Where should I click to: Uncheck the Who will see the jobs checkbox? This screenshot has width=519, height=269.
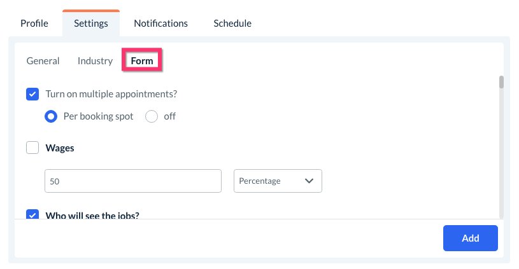pyautogui.click(x=32, y=214)
